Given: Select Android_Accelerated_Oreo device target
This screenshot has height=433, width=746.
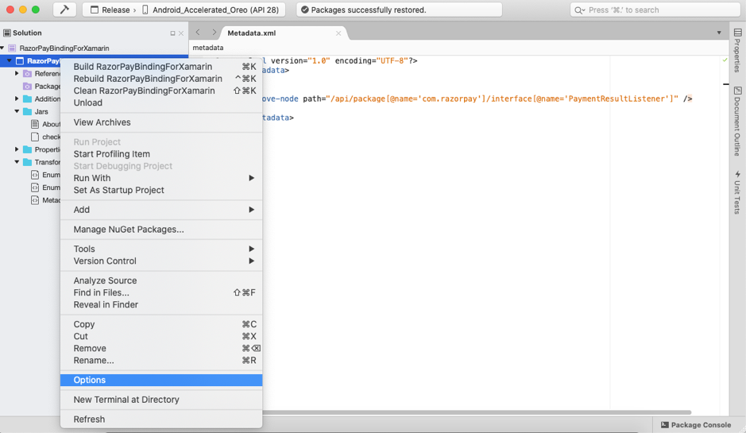Looking at the screenshot, I should (211, 10).
